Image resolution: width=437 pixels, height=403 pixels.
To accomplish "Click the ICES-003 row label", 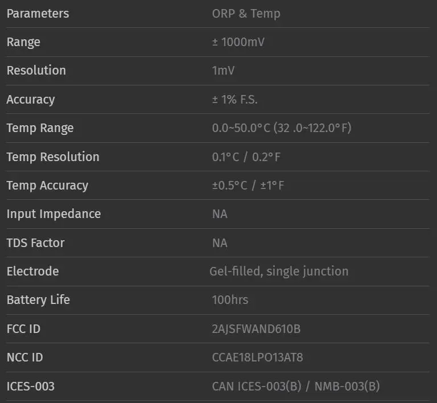I will [30, 386].
